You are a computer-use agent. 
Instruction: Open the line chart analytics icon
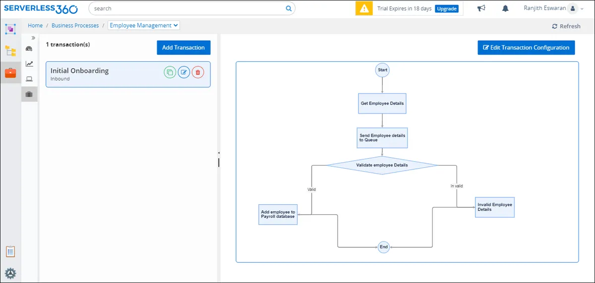click(29, 64)
